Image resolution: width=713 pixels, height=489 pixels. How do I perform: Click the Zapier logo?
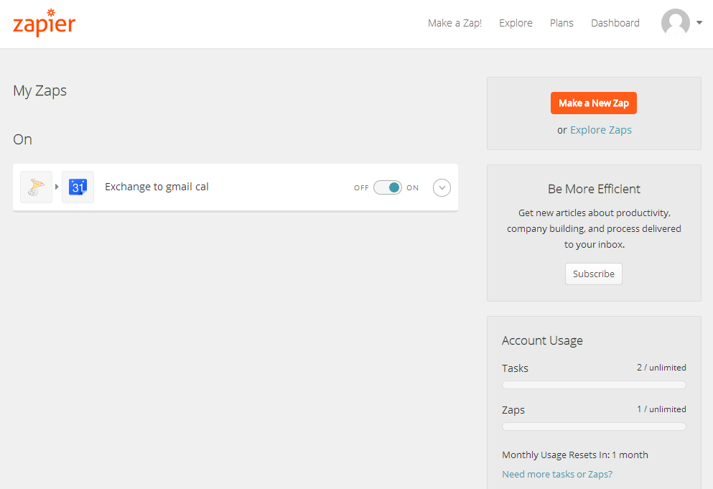[44, 22]
